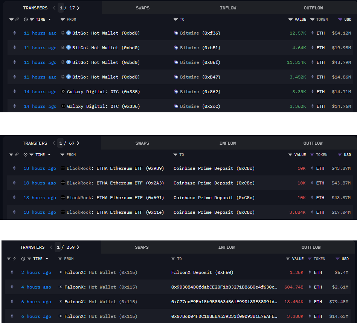Open recipient address starting 0x07BcD04F
Screen dimensions: 357x331
224,316
